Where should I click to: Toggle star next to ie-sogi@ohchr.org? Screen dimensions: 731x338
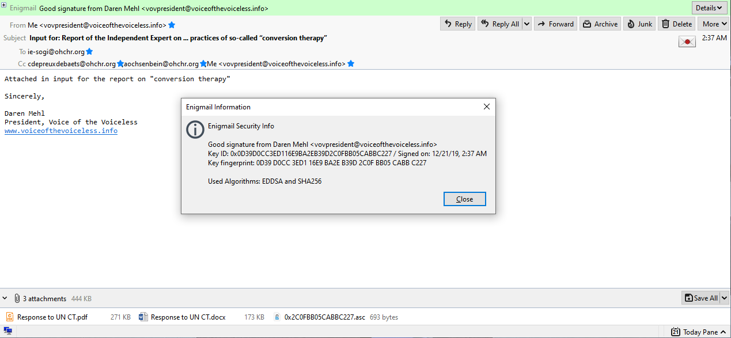click(89, 52)
